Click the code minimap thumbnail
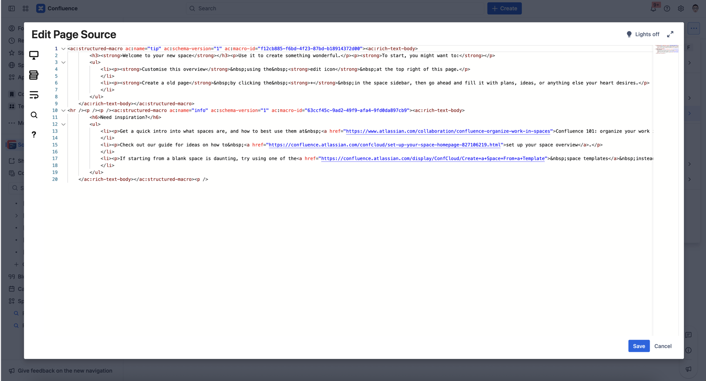The image size is (706, 381). point(666,49)
